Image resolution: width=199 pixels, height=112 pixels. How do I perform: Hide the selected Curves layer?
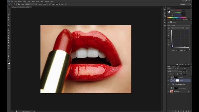pyautogui.click(x=168, y=81)
